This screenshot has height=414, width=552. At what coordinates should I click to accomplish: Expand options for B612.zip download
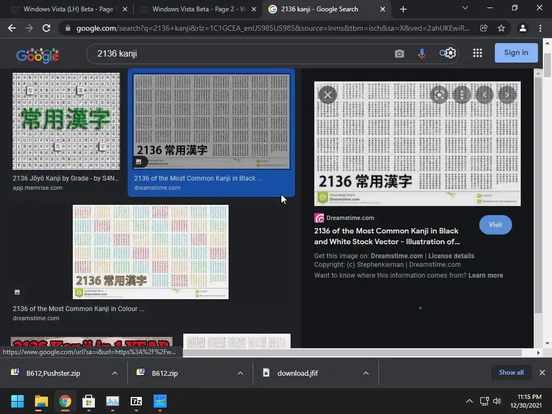point(240,373)
